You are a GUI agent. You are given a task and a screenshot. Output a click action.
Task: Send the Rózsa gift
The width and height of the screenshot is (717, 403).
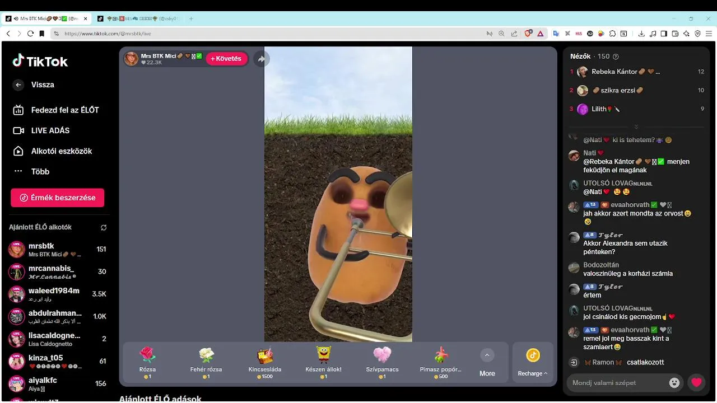147,363
